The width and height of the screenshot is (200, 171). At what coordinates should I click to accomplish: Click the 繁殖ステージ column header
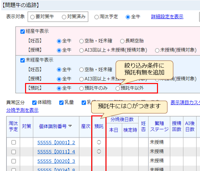[159, 126]
